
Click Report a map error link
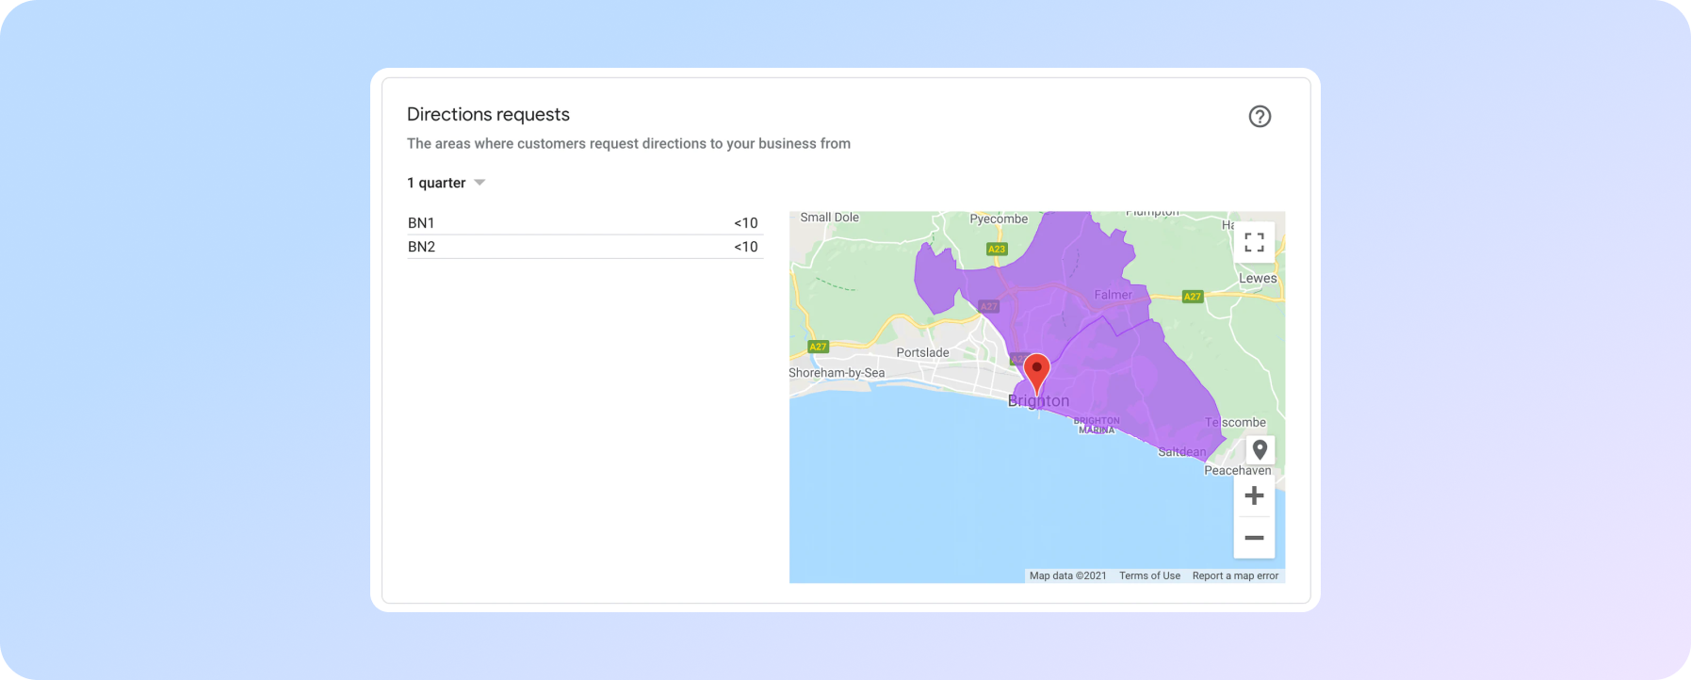click(1235, 575)
